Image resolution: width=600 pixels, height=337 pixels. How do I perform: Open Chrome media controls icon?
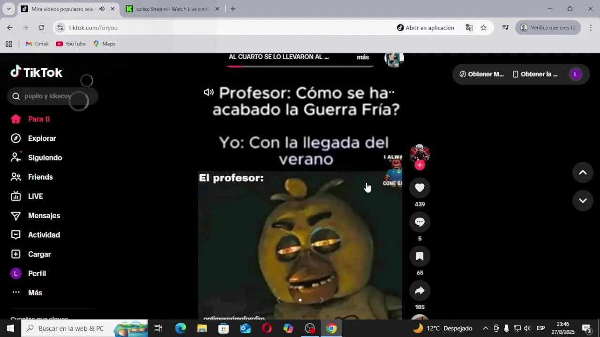click(505, 28)
